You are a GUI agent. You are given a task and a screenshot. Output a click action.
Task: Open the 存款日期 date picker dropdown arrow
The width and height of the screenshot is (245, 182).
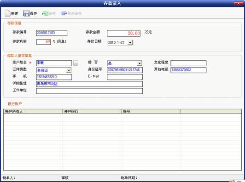[130, 42]
